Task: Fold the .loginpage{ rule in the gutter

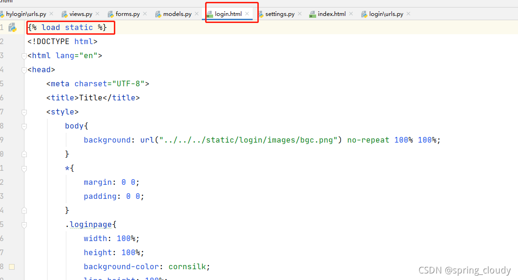Action: point(24,225)
